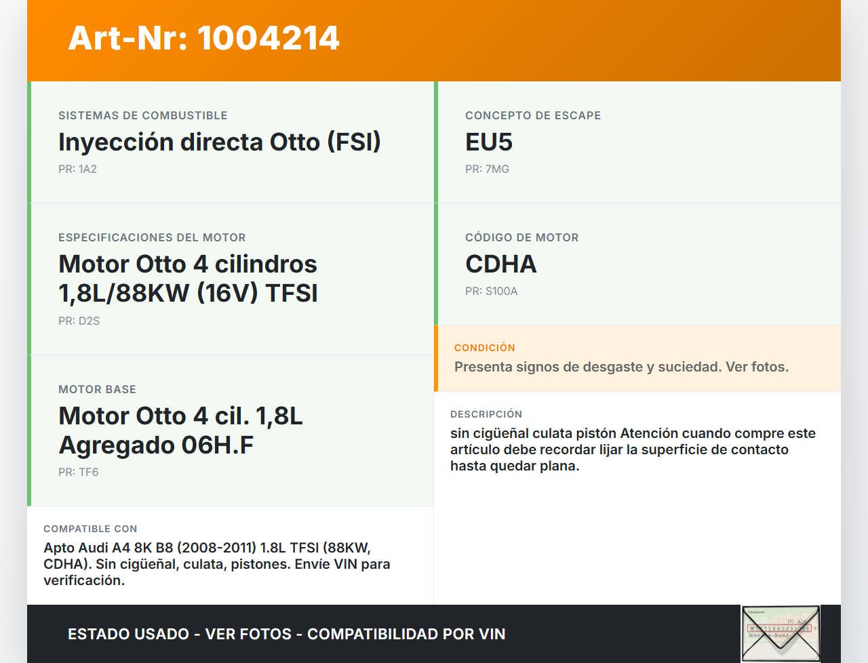The width and height of the screenshot is (868, 663).
Task: Expand the Descripción section
Action: (486, 414)
